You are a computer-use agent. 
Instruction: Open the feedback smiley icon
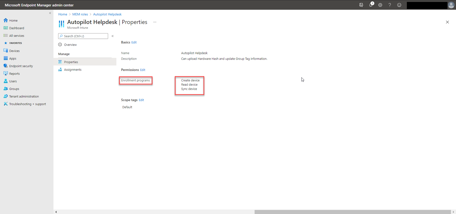click(x=399, y=5)
